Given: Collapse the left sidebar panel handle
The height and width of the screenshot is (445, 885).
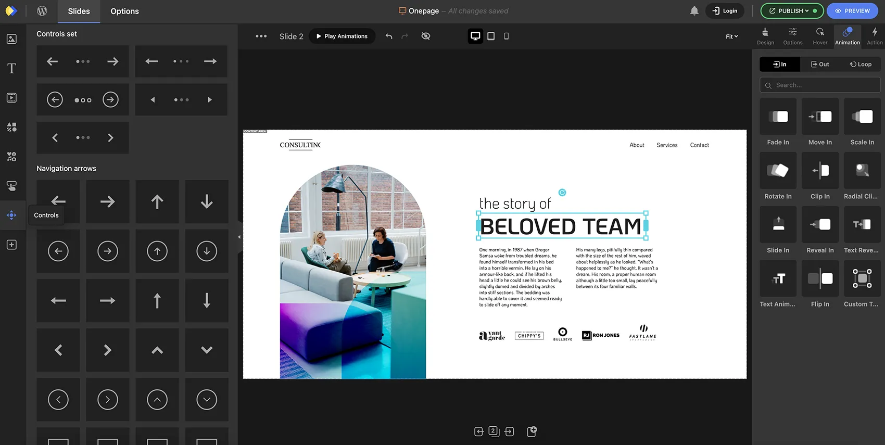Looking at the screenshot, I should tap(239, 237).
